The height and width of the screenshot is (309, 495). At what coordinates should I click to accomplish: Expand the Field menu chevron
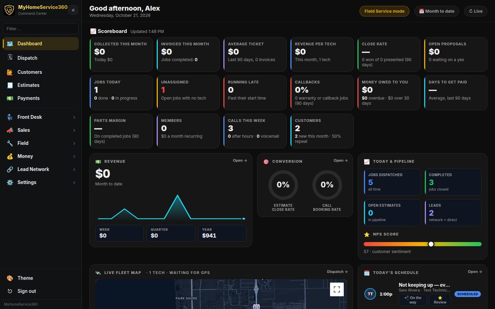pos(74,143)
